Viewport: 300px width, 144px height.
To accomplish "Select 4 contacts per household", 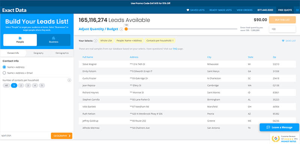I will point(35,85).
